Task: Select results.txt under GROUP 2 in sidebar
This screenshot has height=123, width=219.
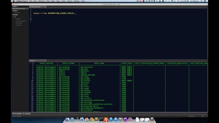Action: (17, 13)
